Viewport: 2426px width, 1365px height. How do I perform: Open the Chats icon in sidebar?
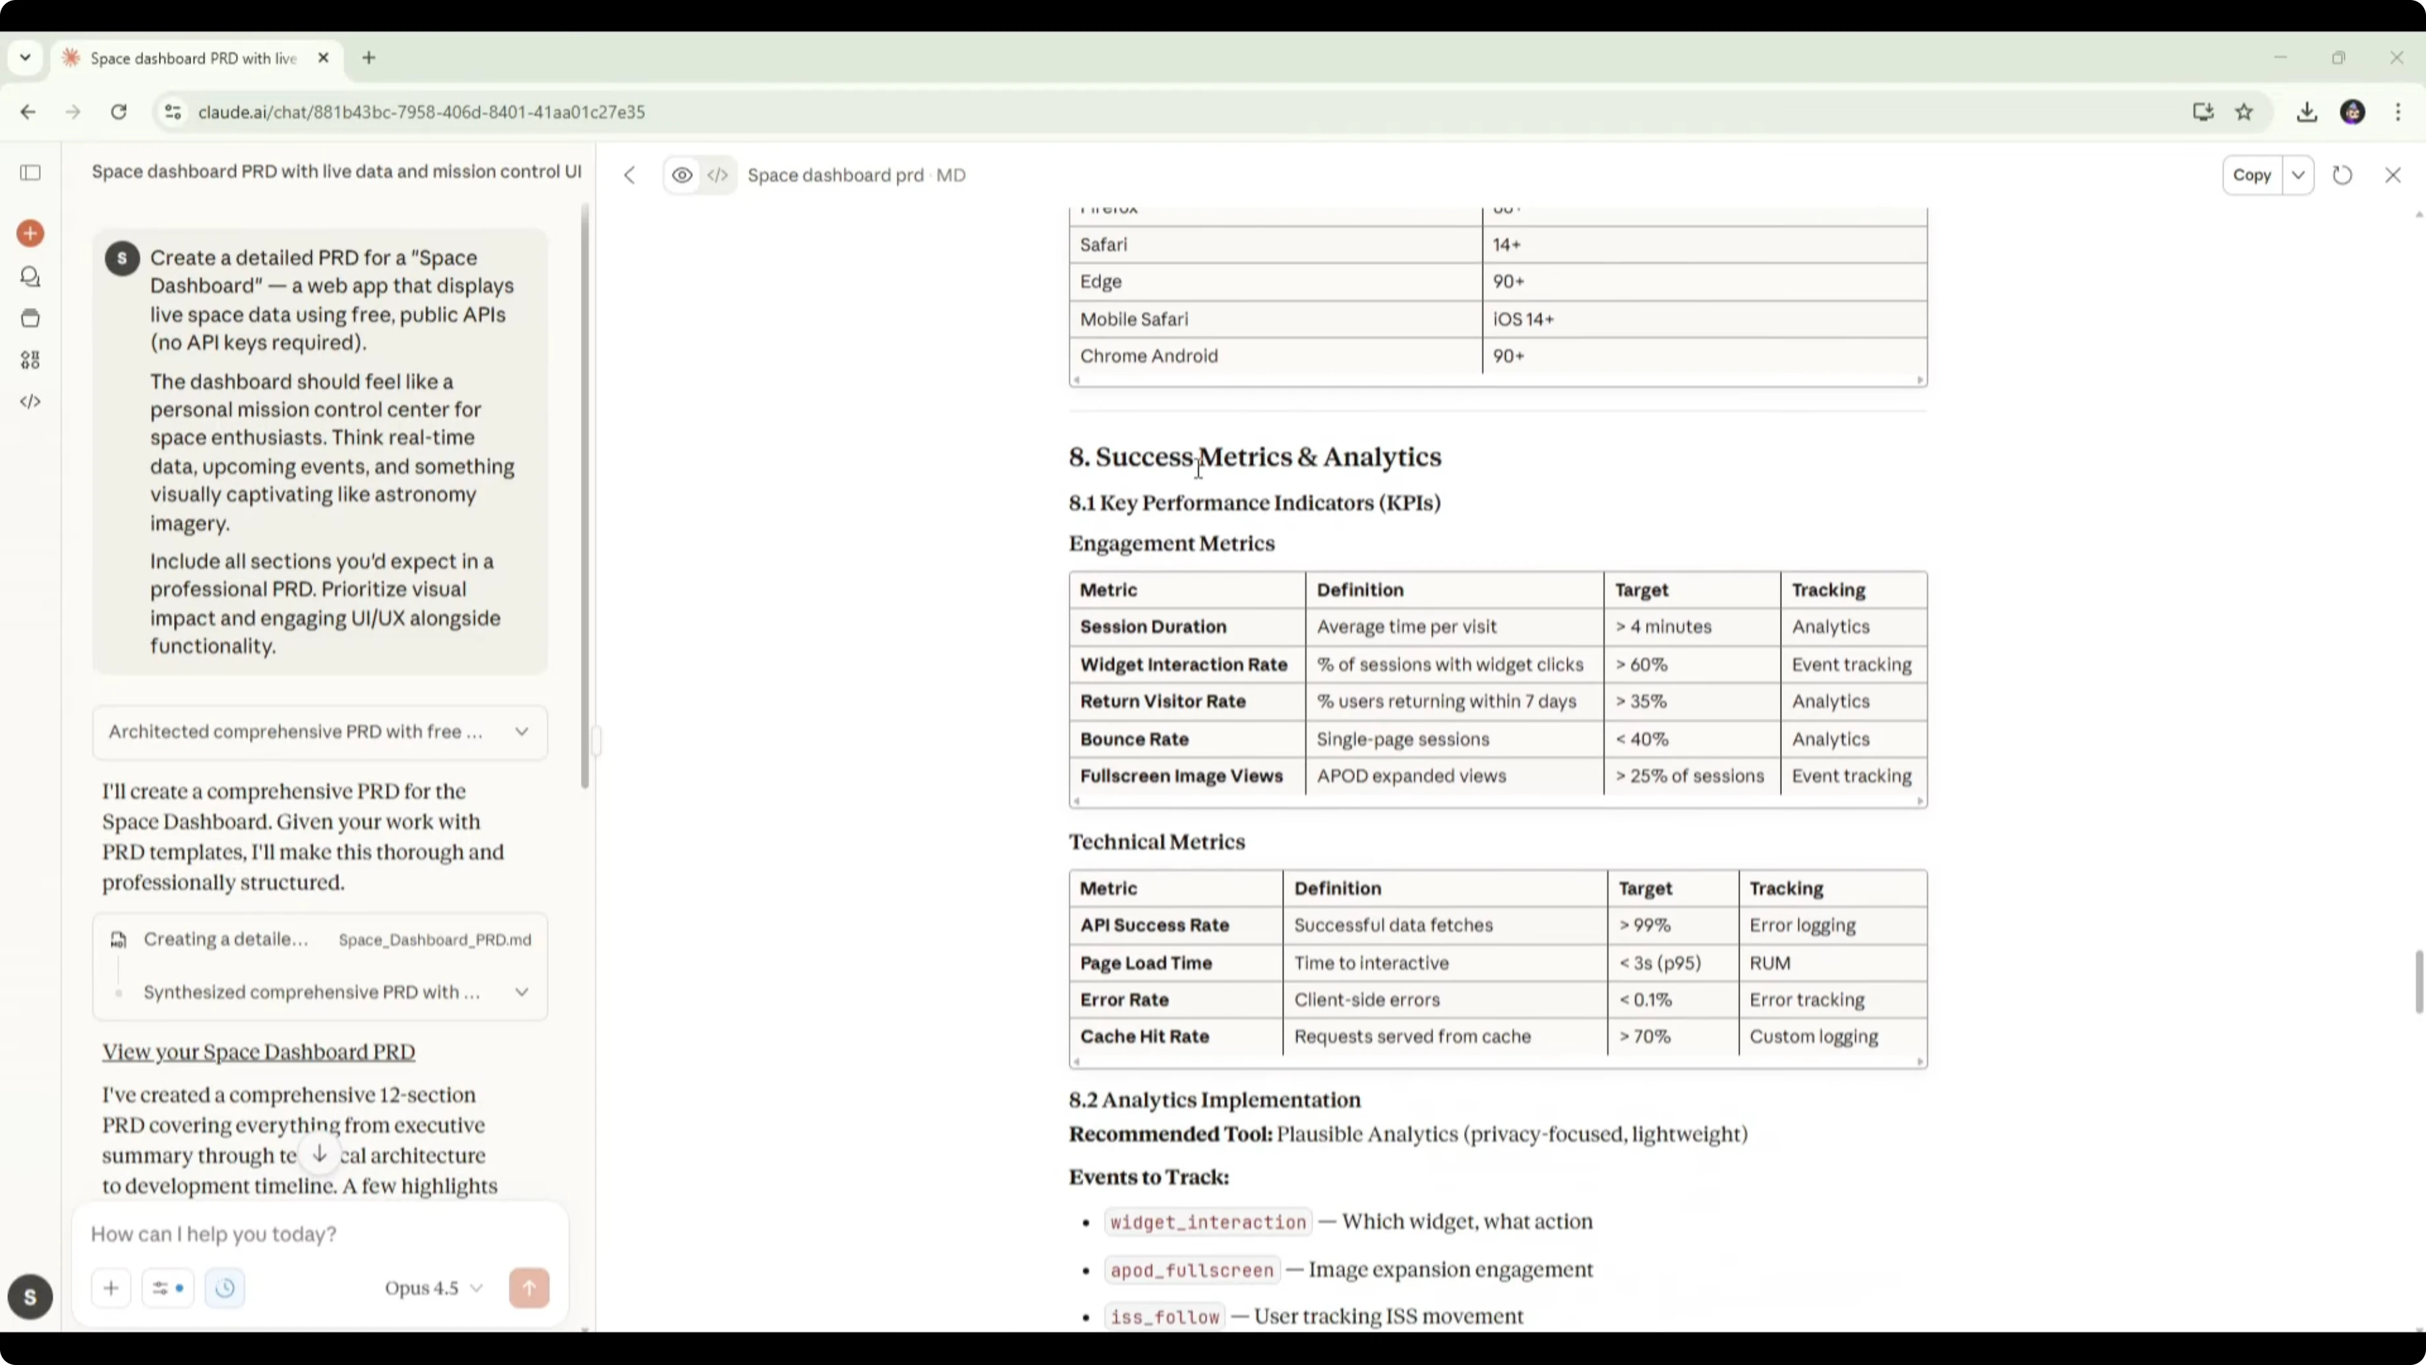click(30, 276)
